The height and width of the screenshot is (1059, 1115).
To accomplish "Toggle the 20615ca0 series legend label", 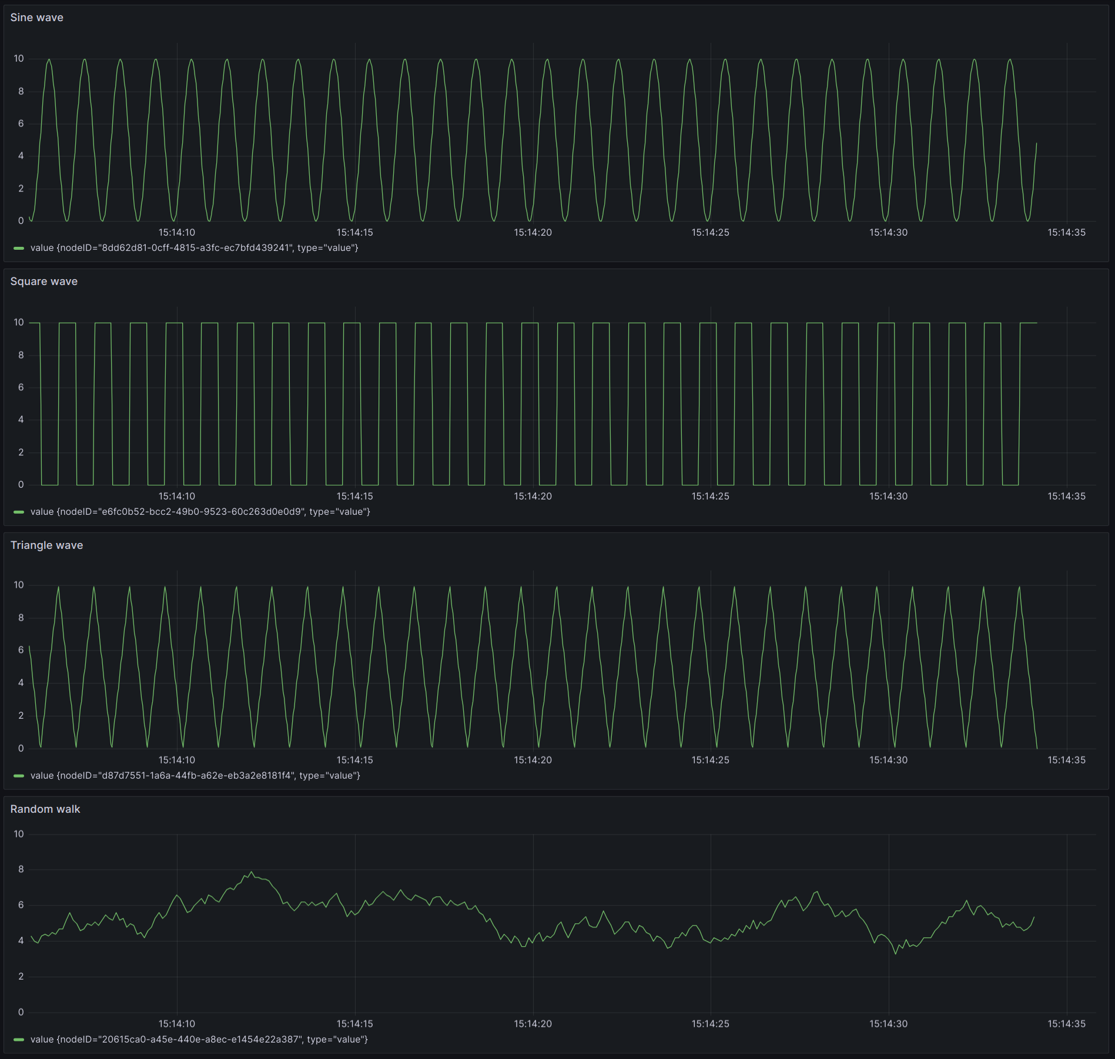I will tap(199, 1040).
